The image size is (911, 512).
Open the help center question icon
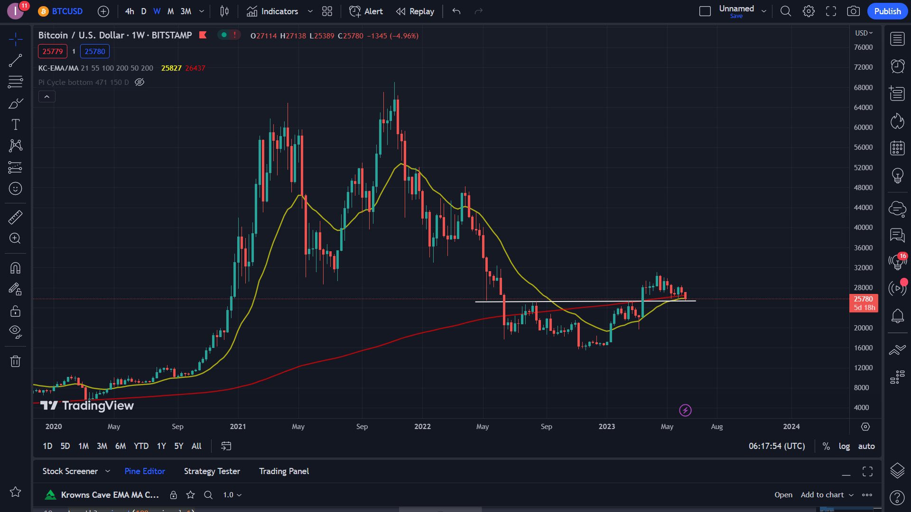pos(897,497)
